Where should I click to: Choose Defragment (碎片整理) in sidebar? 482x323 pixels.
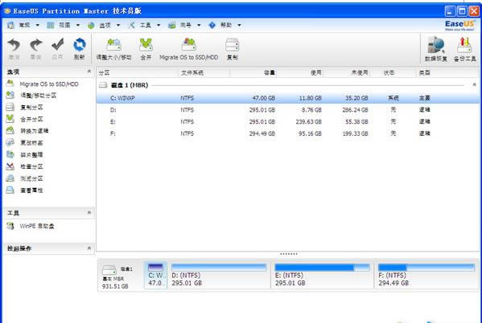25,155
